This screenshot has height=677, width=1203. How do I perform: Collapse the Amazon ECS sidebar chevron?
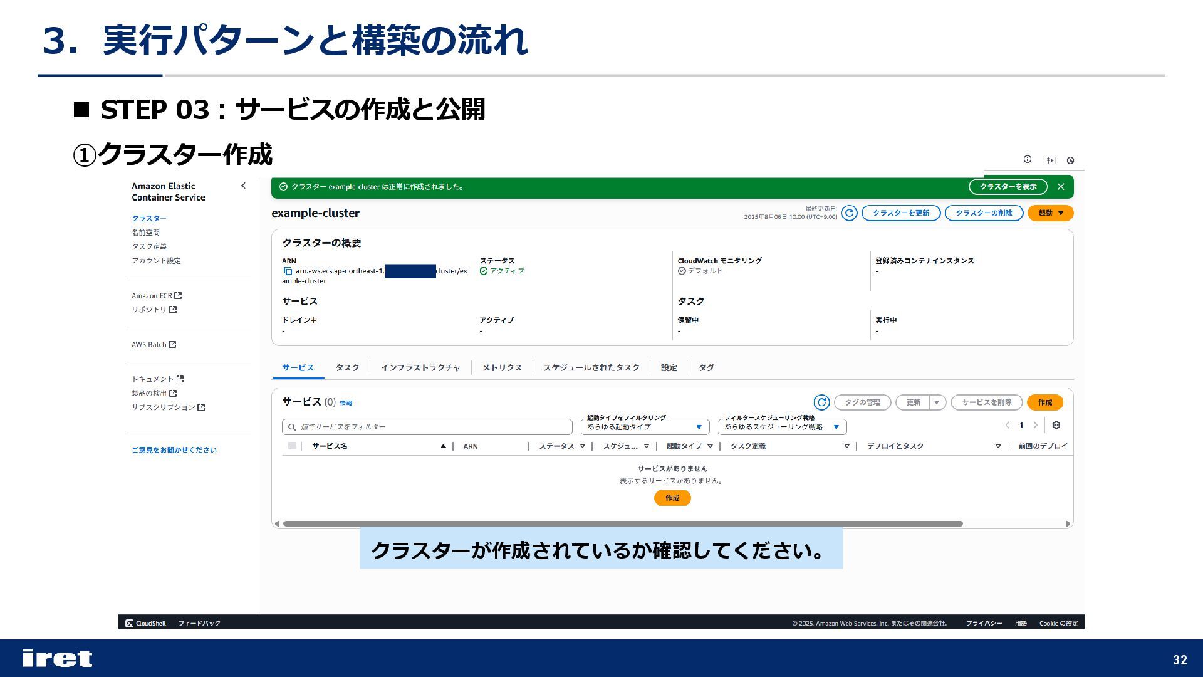click(x=243, y=186)
